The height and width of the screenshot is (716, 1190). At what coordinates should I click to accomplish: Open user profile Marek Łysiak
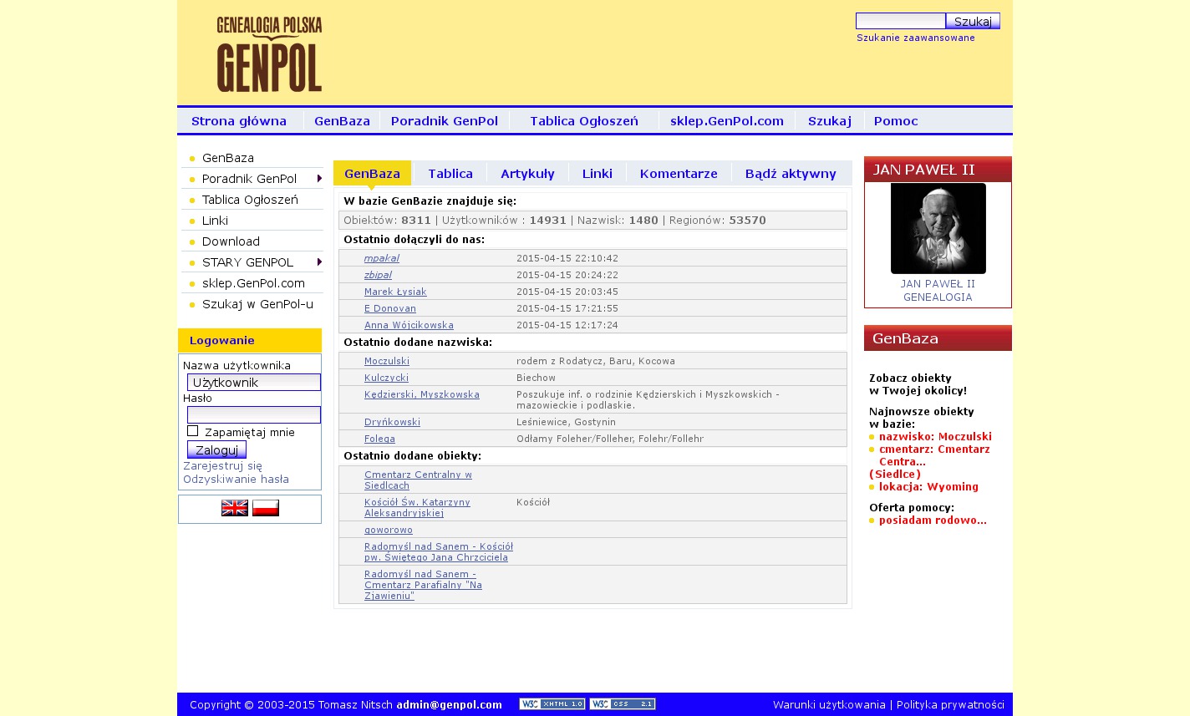pyautogui.click(x=395, y=292)
